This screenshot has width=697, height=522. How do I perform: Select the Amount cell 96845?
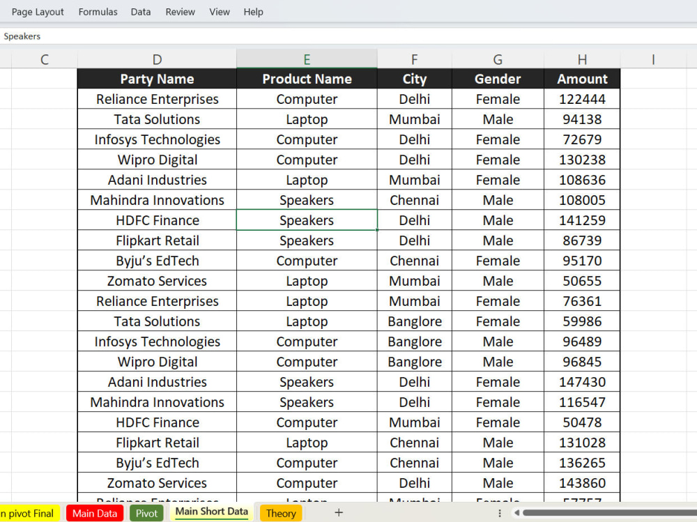582,362
